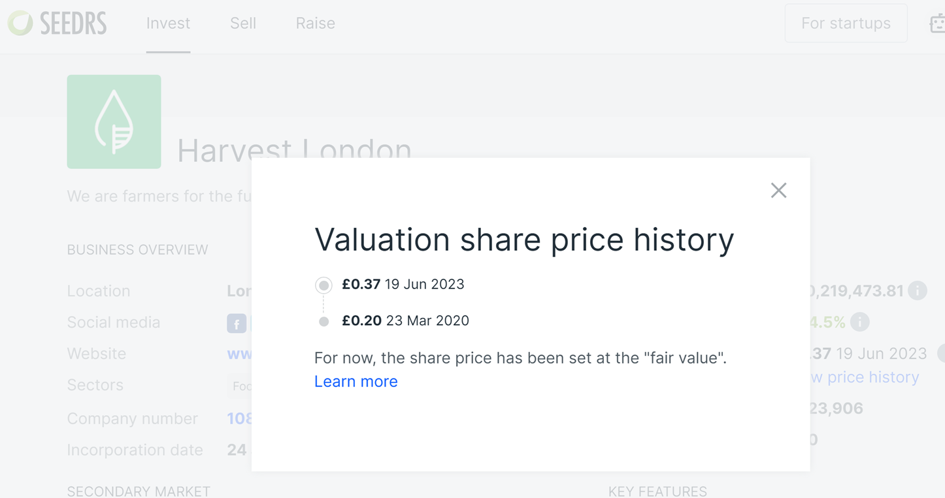945x498 pixels.
Task: Click the Seedrs wordmark text
Action: coord(73,23)
